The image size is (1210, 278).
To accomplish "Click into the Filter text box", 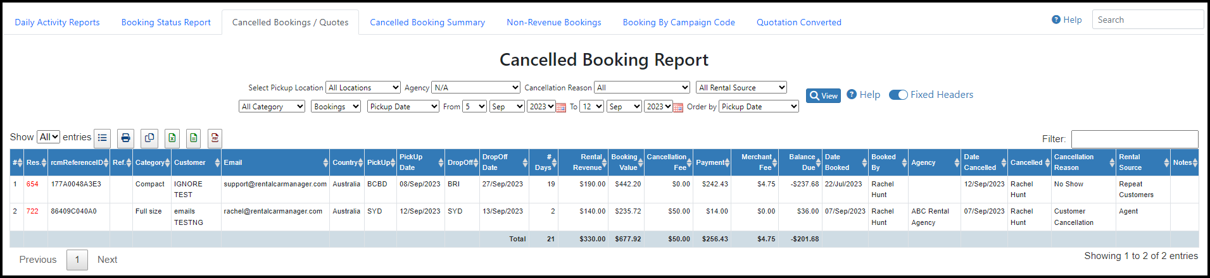I will pos(1134,139).
